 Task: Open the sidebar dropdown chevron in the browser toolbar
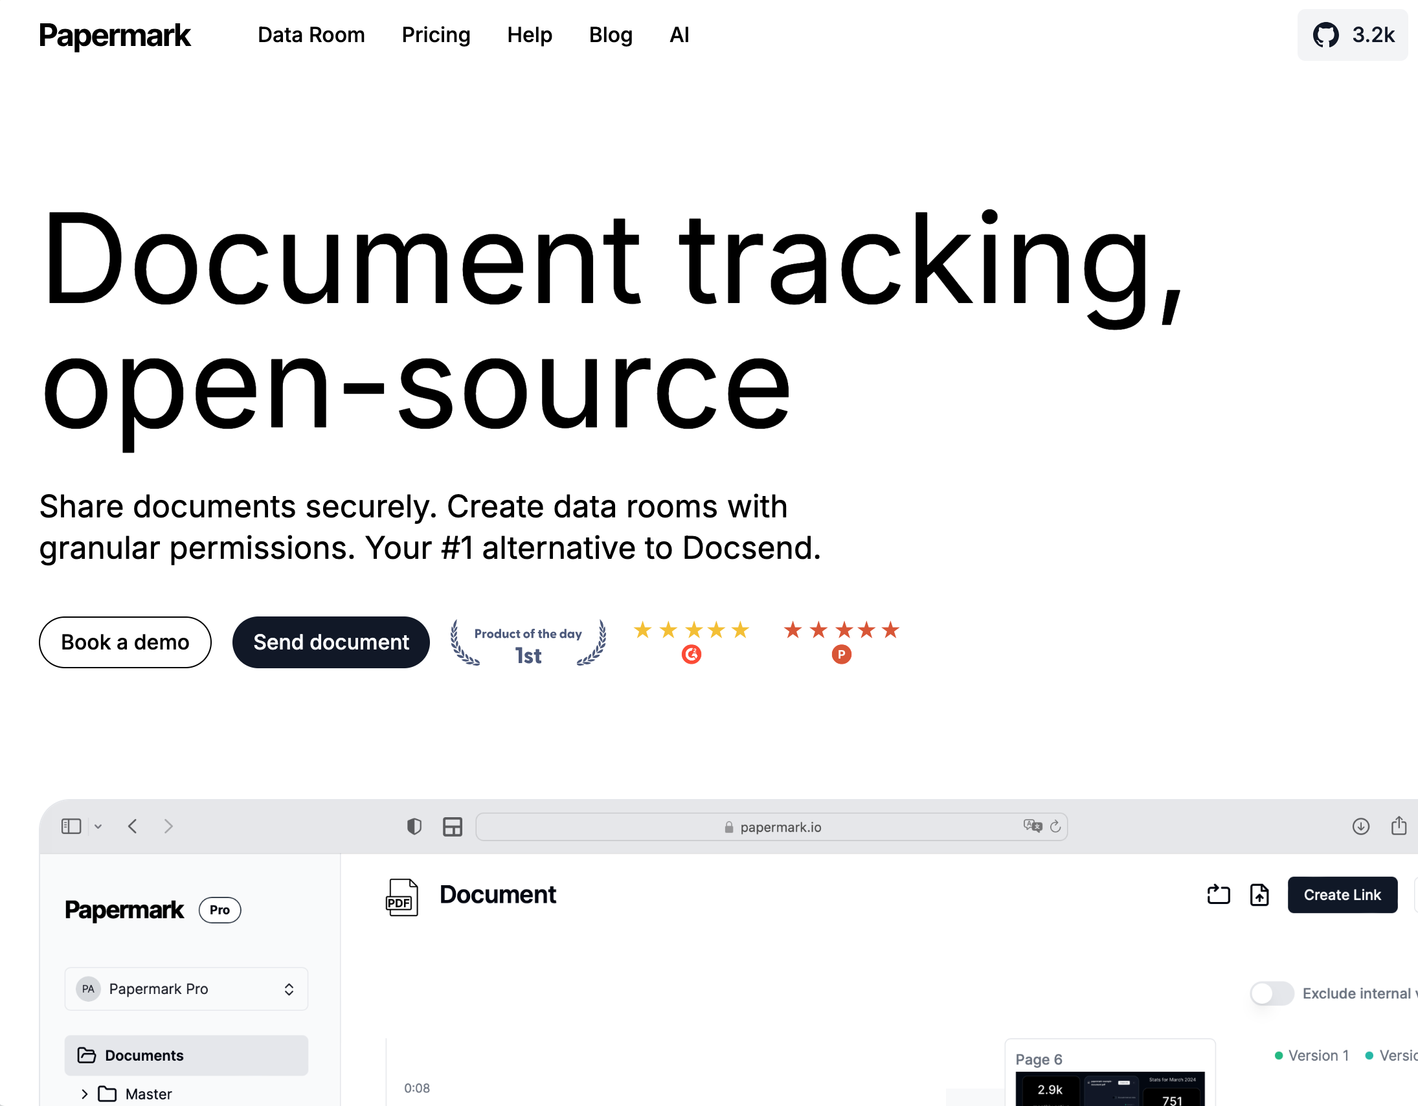98,826
